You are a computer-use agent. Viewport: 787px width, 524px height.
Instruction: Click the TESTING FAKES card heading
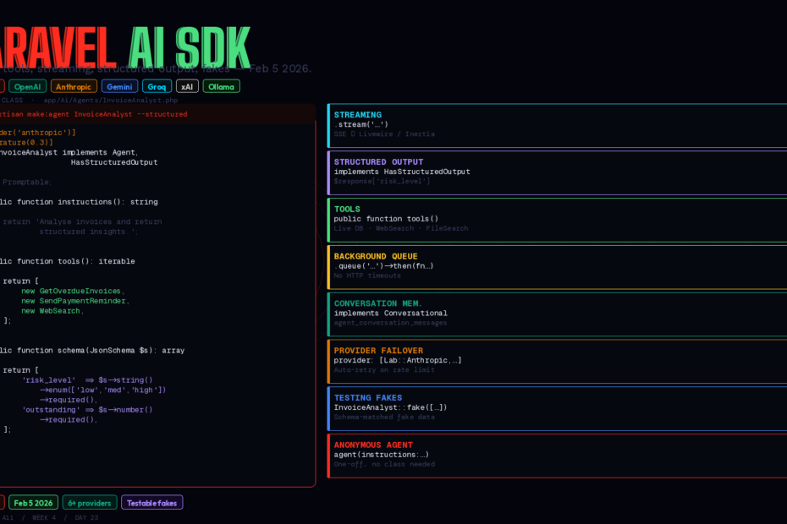click(367, 397)
